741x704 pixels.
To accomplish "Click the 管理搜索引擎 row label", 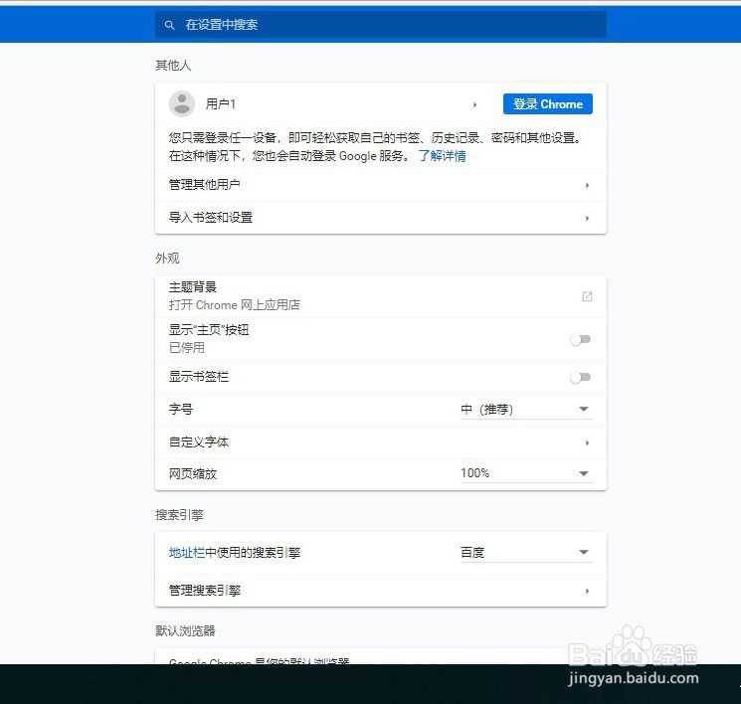I will (205, 590).
